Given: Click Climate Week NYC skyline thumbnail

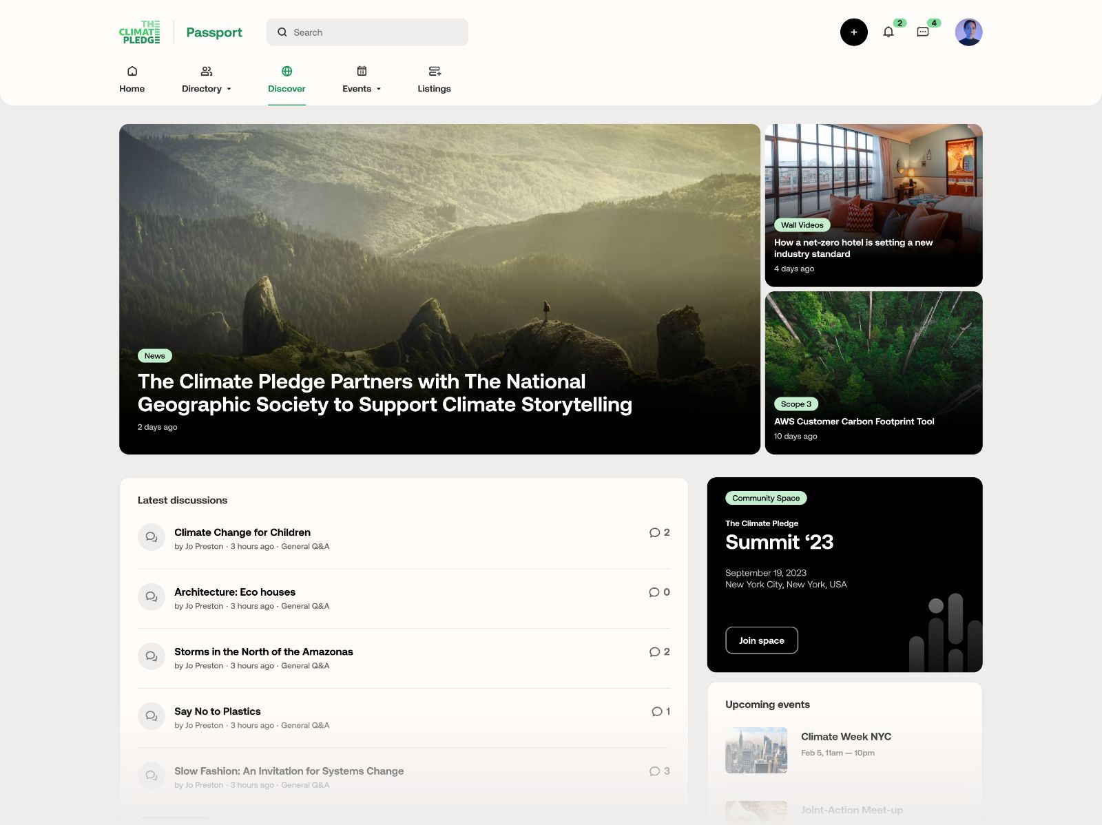Looking at the screenshot, I should [756, 751].
